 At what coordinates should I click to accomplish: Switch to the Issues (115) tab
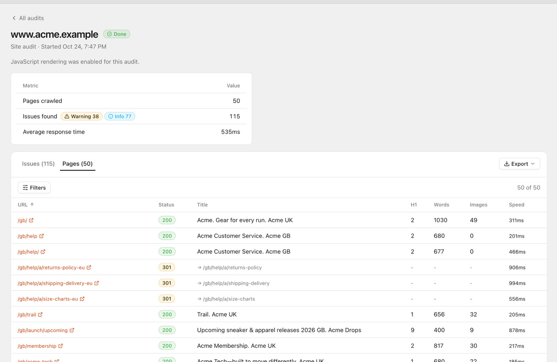[x=38, y=164]
